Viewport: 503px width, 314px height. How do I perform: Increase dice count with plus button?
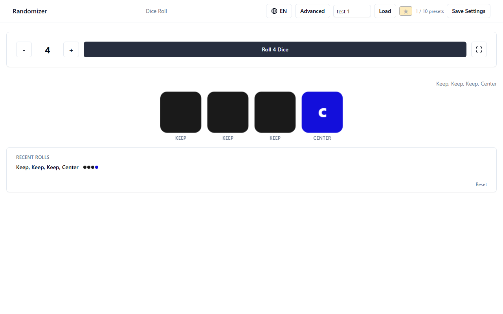71,49
